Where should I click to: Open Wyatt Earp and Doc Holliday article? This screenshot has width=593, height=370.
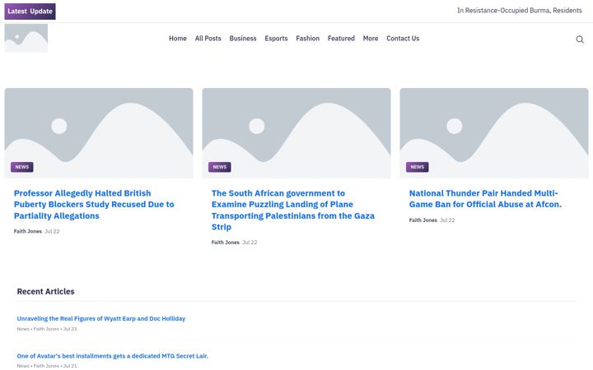point(101,319)
